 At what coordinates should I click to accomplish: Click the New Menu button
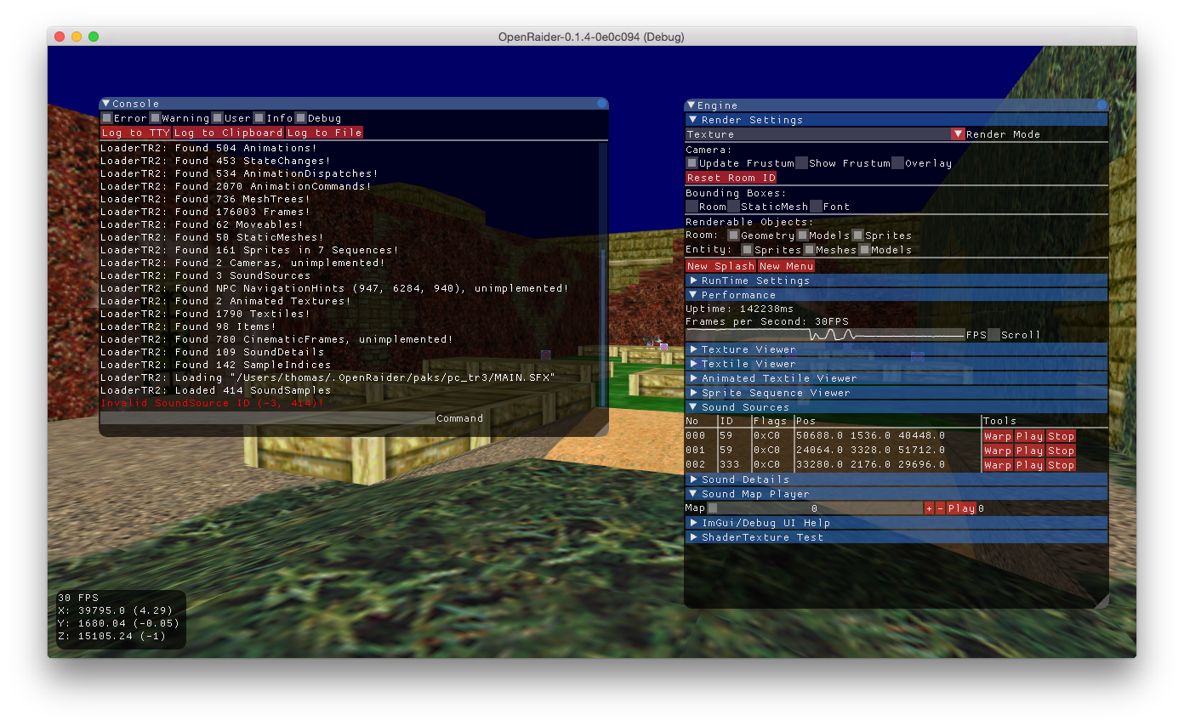(787, 266)
